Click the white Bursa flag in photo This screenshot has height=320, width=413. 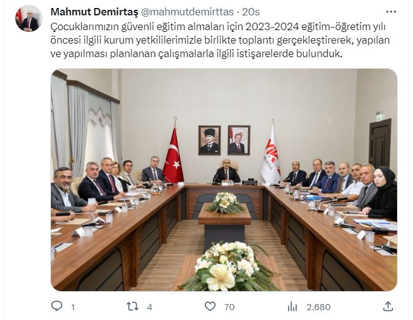pos(271,155)
